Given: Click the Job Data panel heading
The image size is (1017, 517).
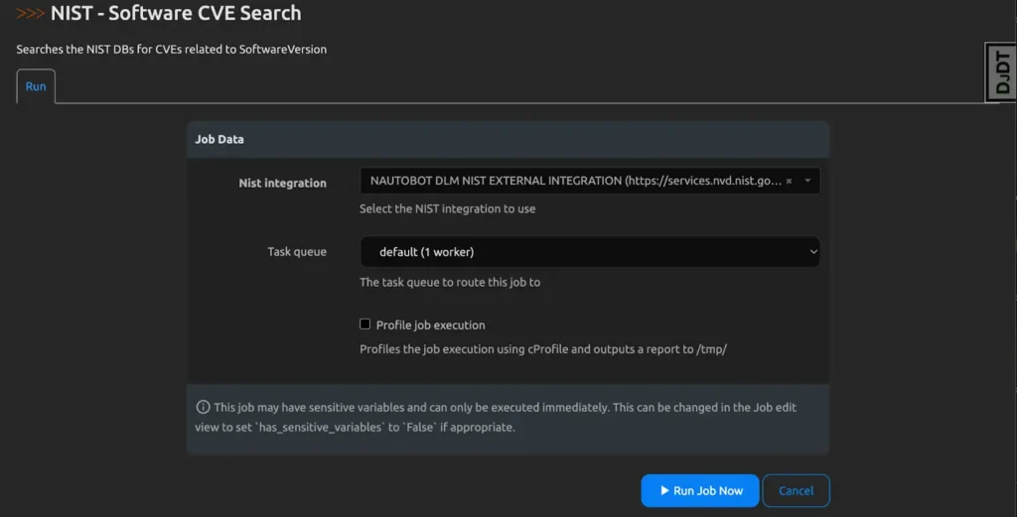Looking at the screenshot, I should coord(219,139).
